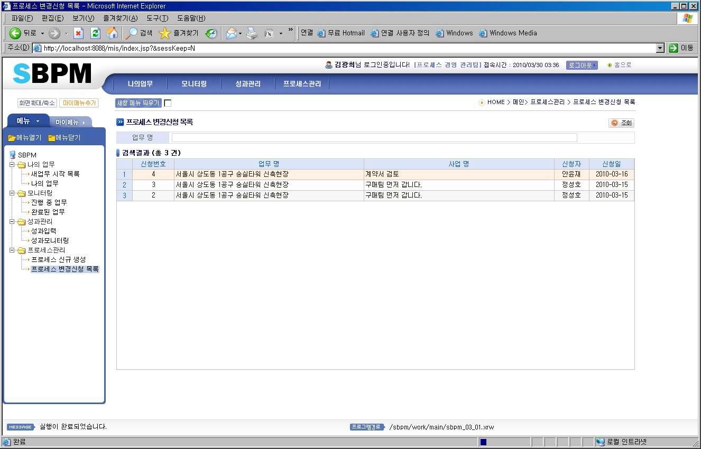Image resolution: width=701 pixels, height=449 pixels.
Task: Open the 모니터링 top navigation tab
Action: point(194,84)
